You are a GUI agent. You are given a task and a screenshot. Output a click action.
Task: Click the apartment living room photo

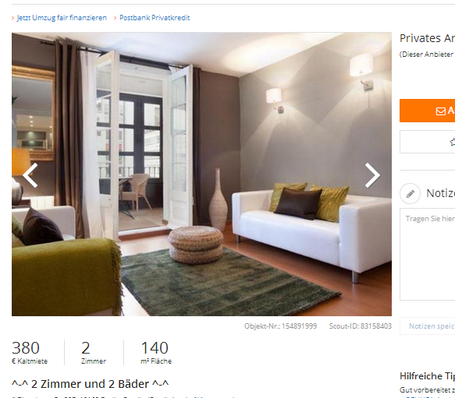point(201,174)
